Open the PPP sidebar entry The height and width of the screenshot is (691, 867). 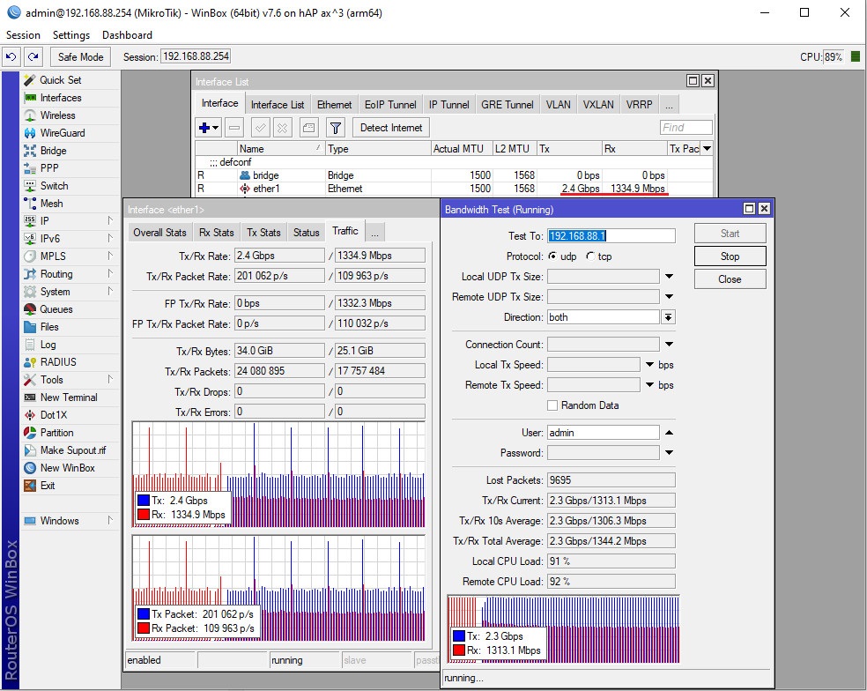(49, 168)
